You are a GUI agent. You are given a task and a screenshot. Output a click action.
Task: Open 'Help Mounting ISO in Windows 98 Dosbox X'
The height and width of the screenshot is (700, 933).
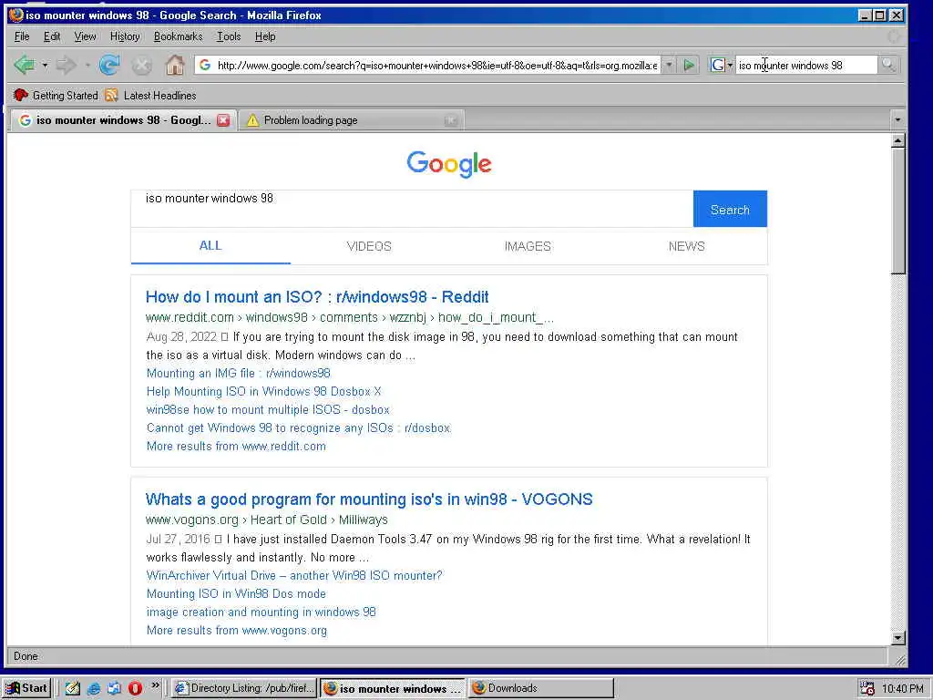tap(263, 392)
